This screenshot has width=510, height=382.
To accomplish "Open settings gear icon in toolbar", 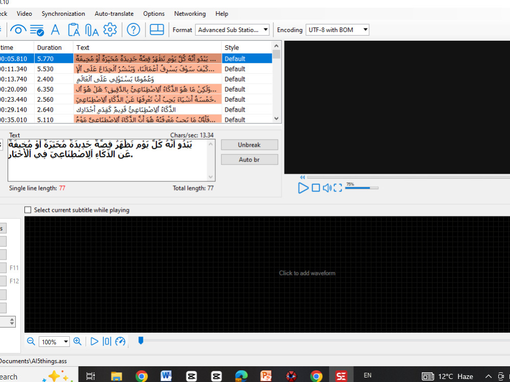I will click(x=110, y=30).
